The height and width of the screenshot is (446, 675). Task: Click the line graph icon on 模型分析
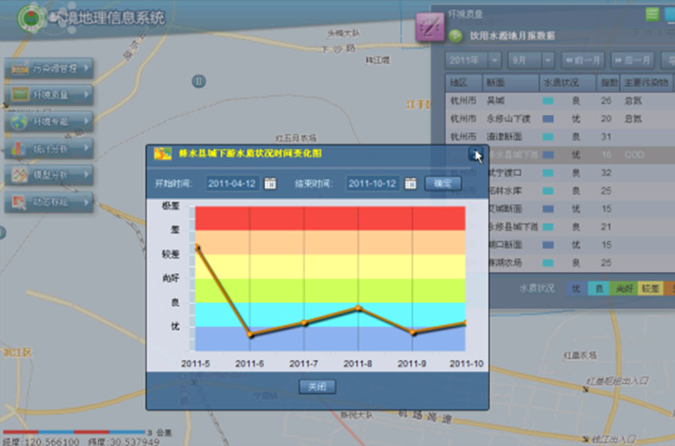click(x=20, y=175)
